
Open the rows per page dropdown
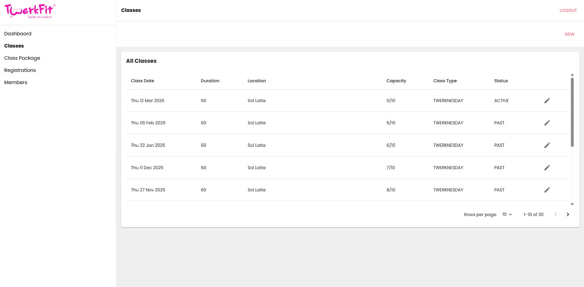click(x=507, y=214)
